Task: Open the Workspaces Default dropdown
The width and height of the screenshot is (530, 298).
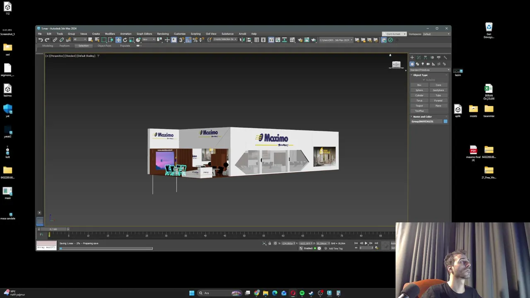Action: tap(436, 34)
